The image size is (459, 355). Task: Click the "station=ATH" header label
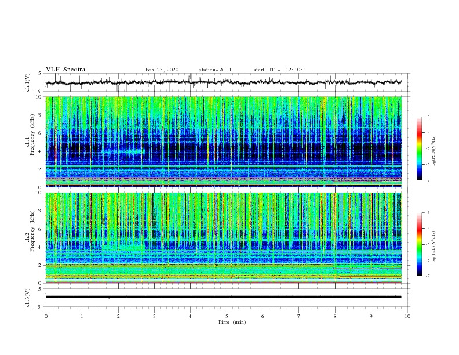click(x=215, y=70)
